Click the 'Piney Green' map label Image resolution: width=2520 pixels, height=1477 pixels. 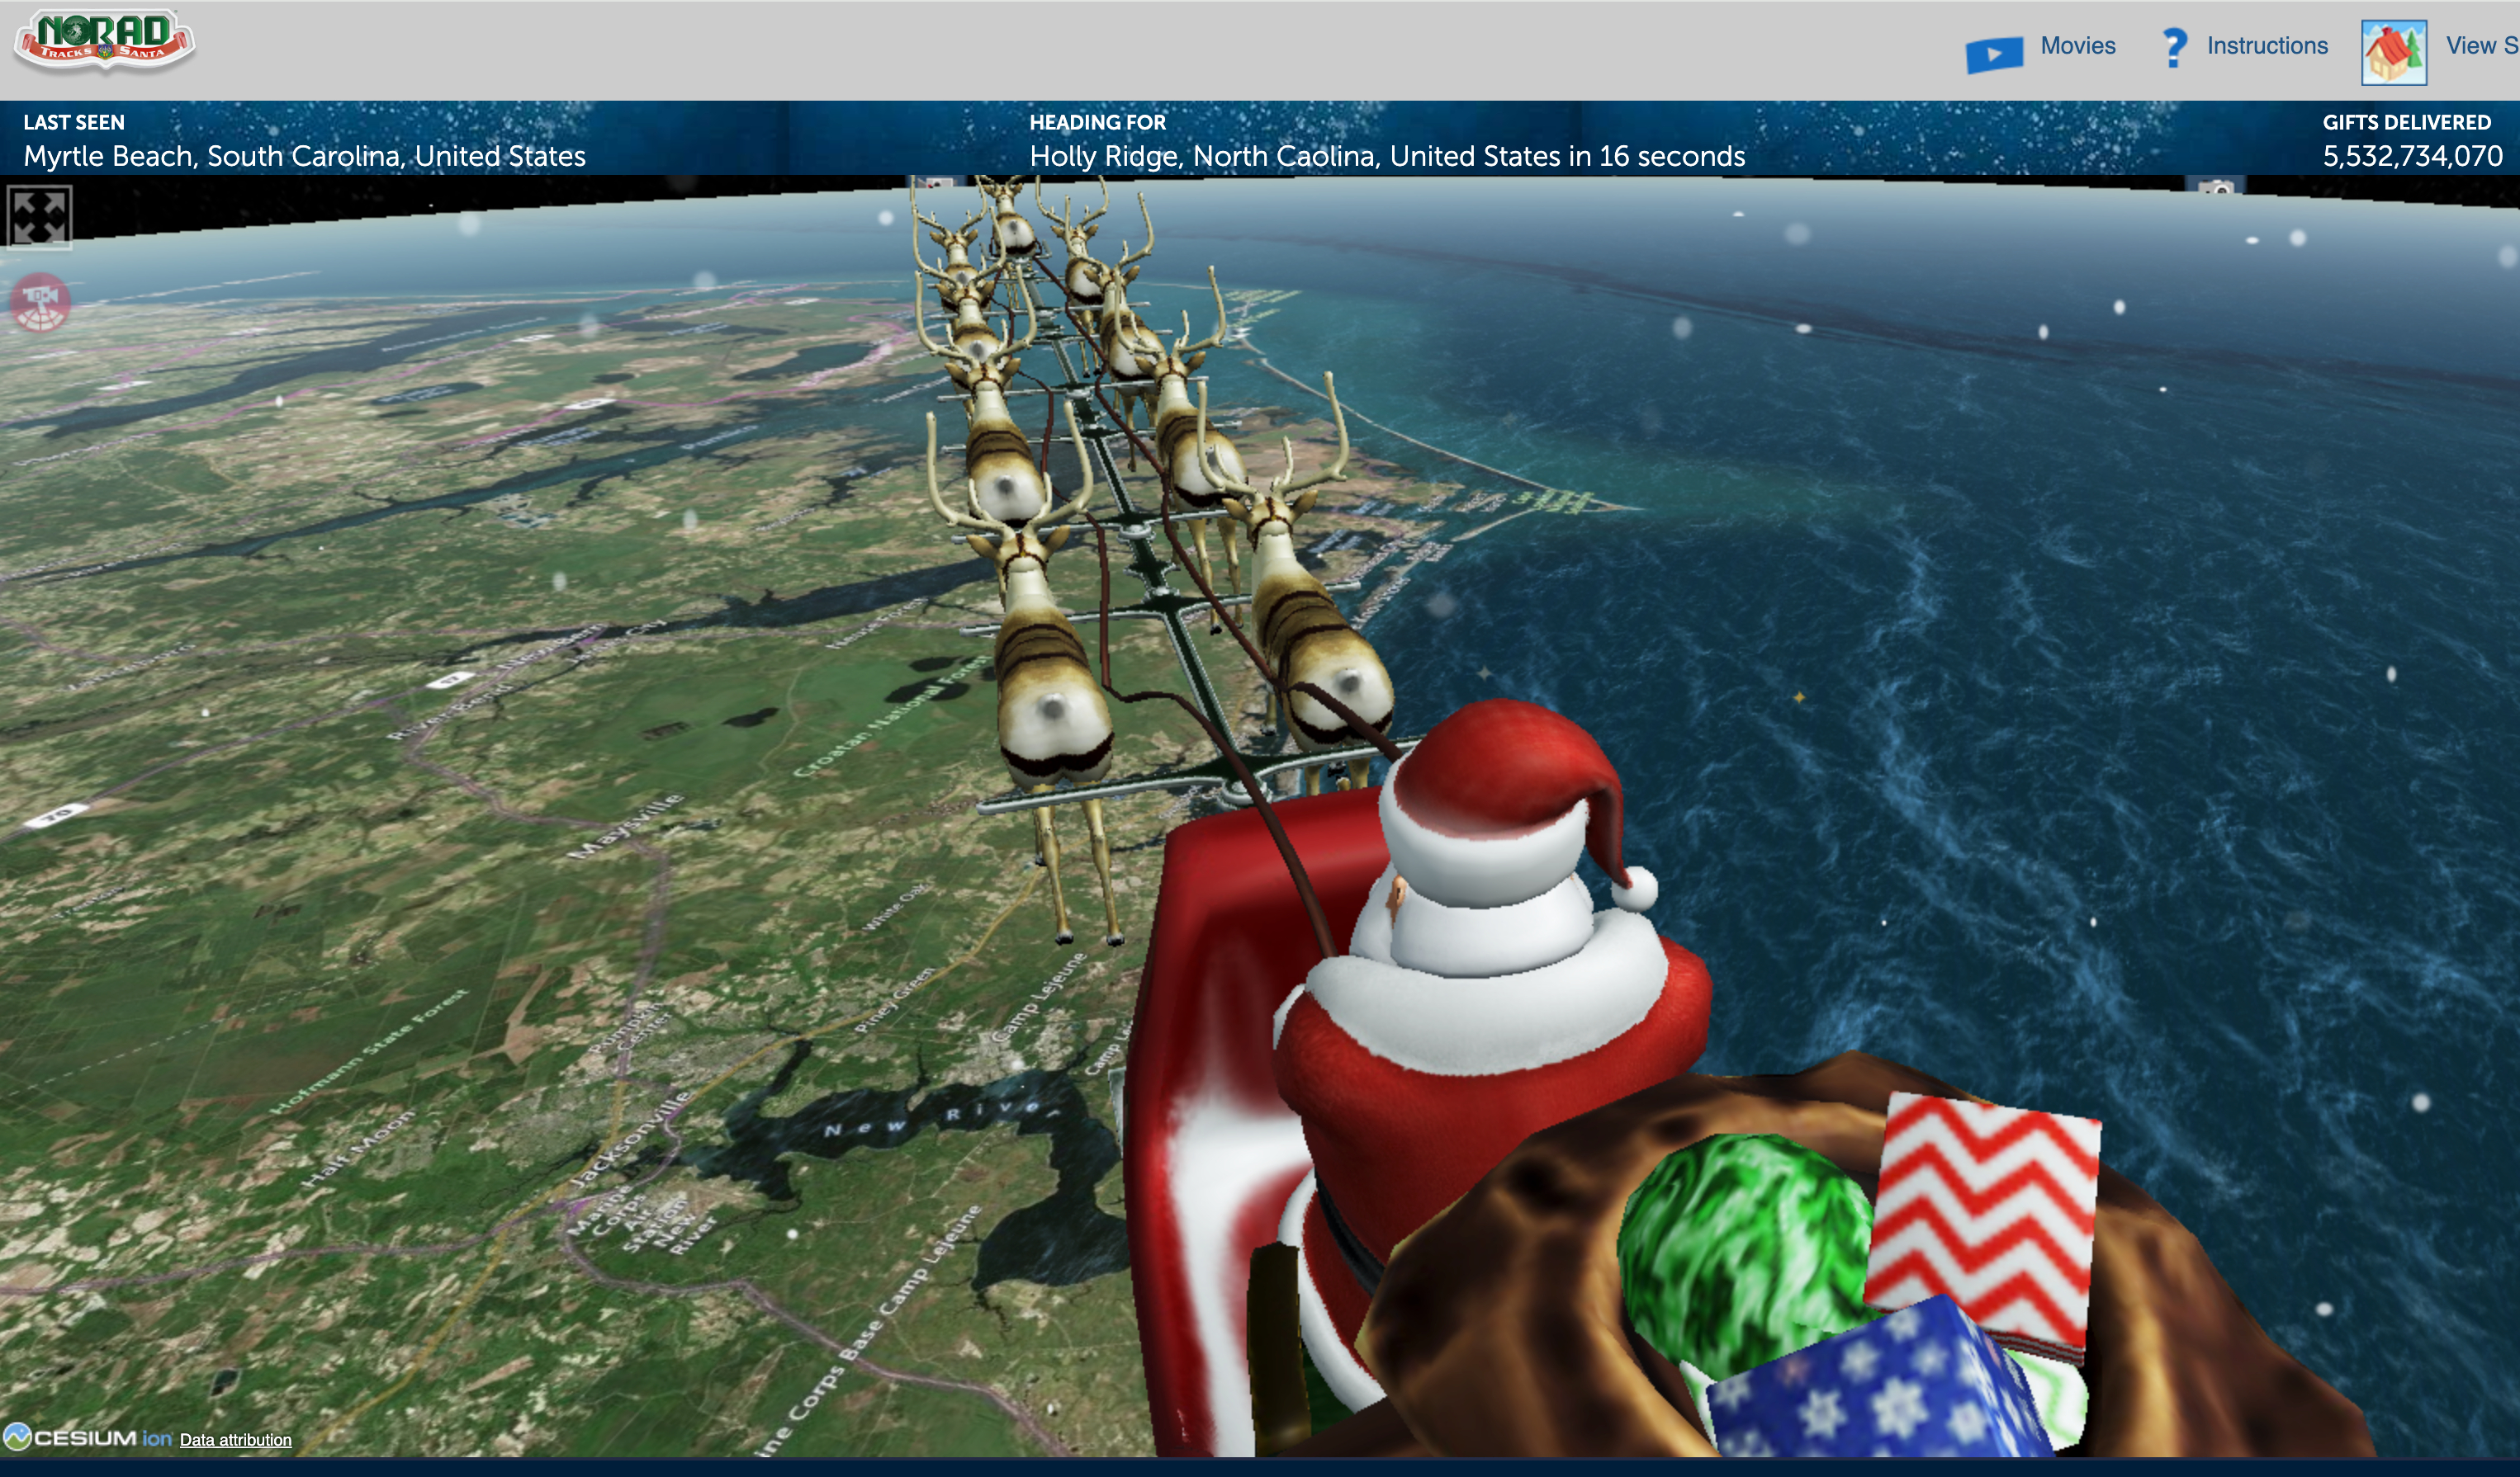pos(895,999)
